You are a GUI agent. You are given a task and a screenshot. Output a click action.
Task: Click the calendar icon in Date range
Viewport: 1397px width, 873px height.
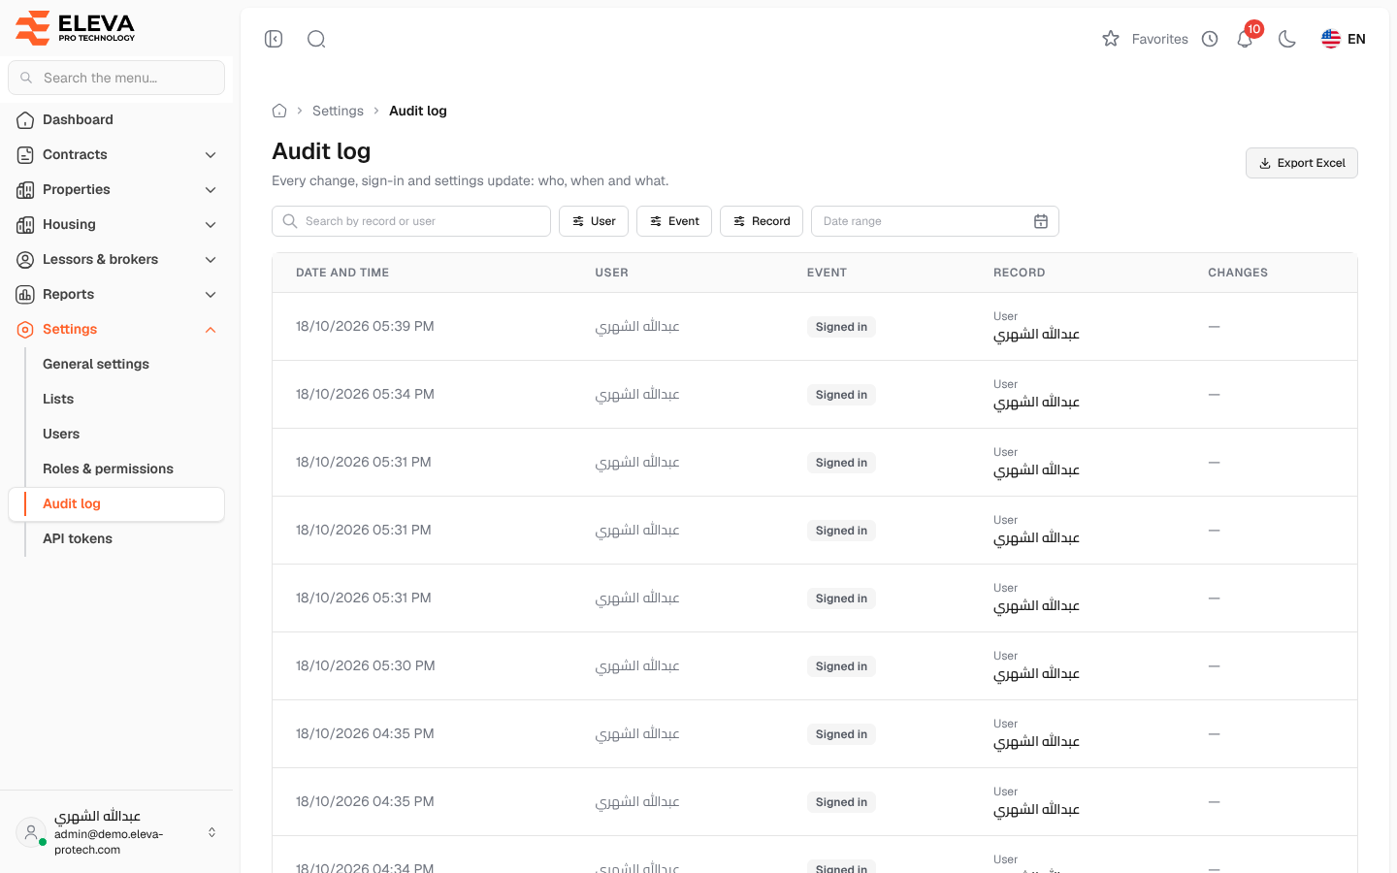pyautogui.click(x=1041, y=221)
